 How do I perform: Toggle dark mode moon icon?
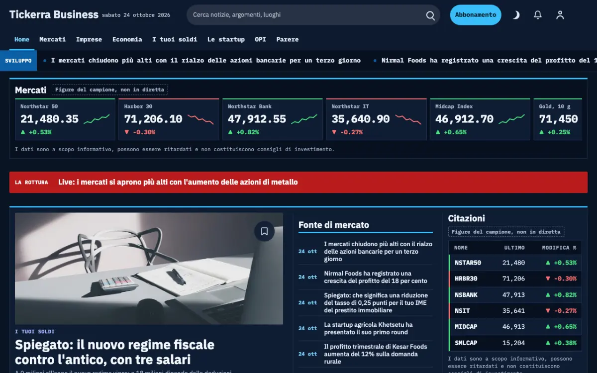pos(516,15)
